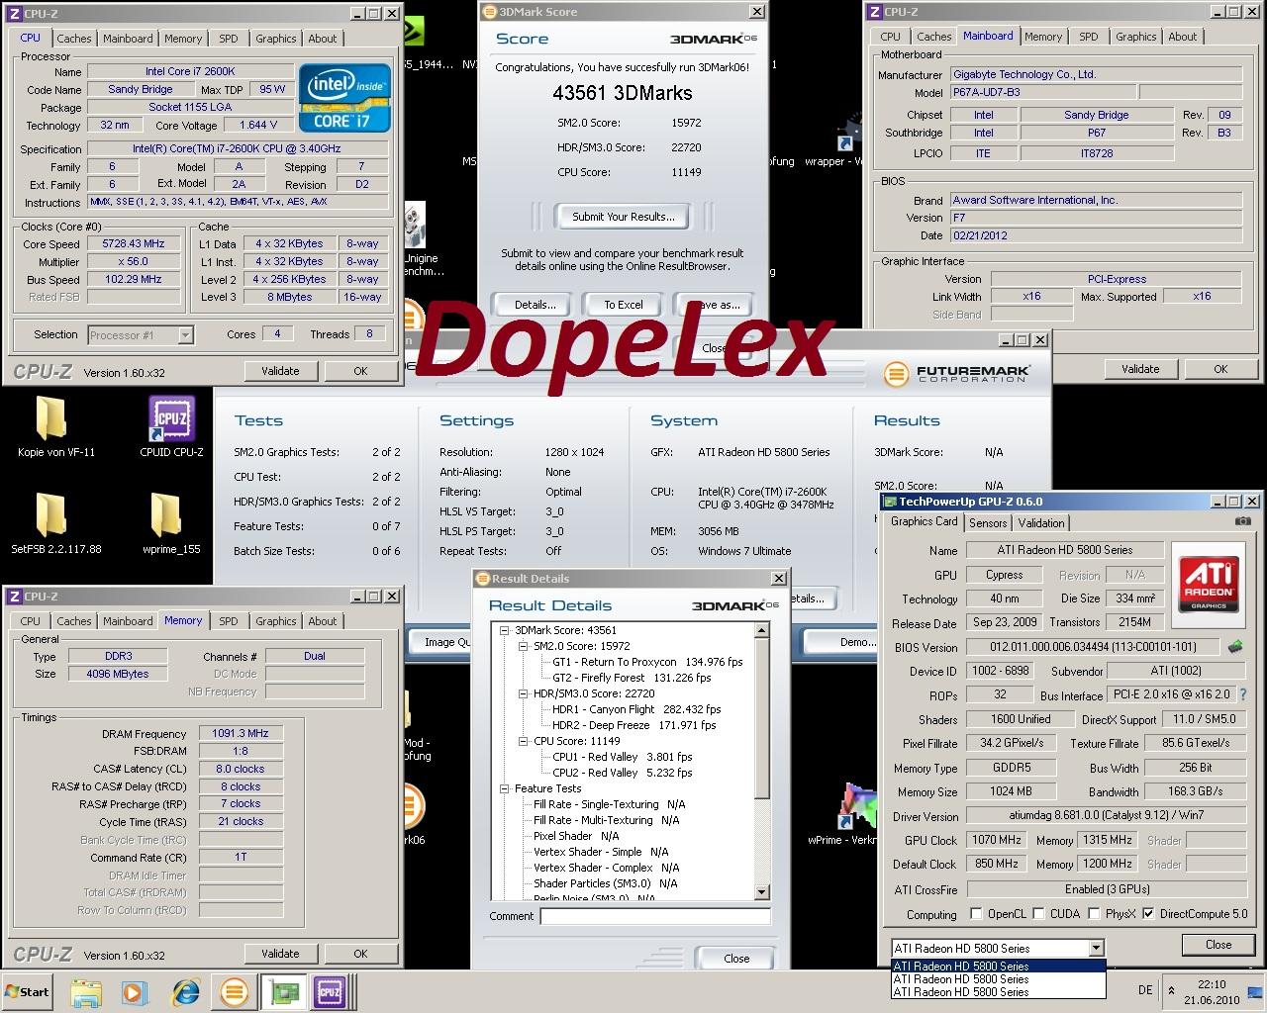Switch to About tab in bottom-left CPU-Z
1267x1013 pixels.
click(x=323, y=621)
